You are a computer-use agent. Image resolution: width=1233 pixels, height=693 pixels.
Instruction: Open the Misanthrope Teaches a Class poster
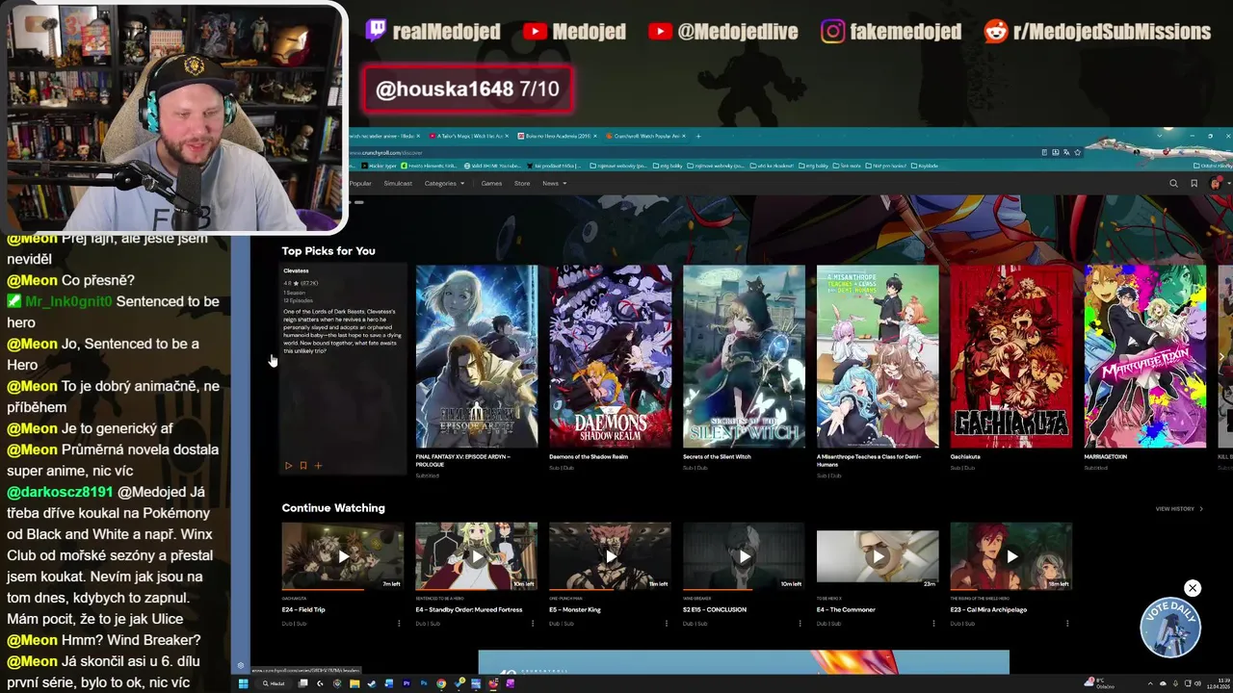(878, 356)
